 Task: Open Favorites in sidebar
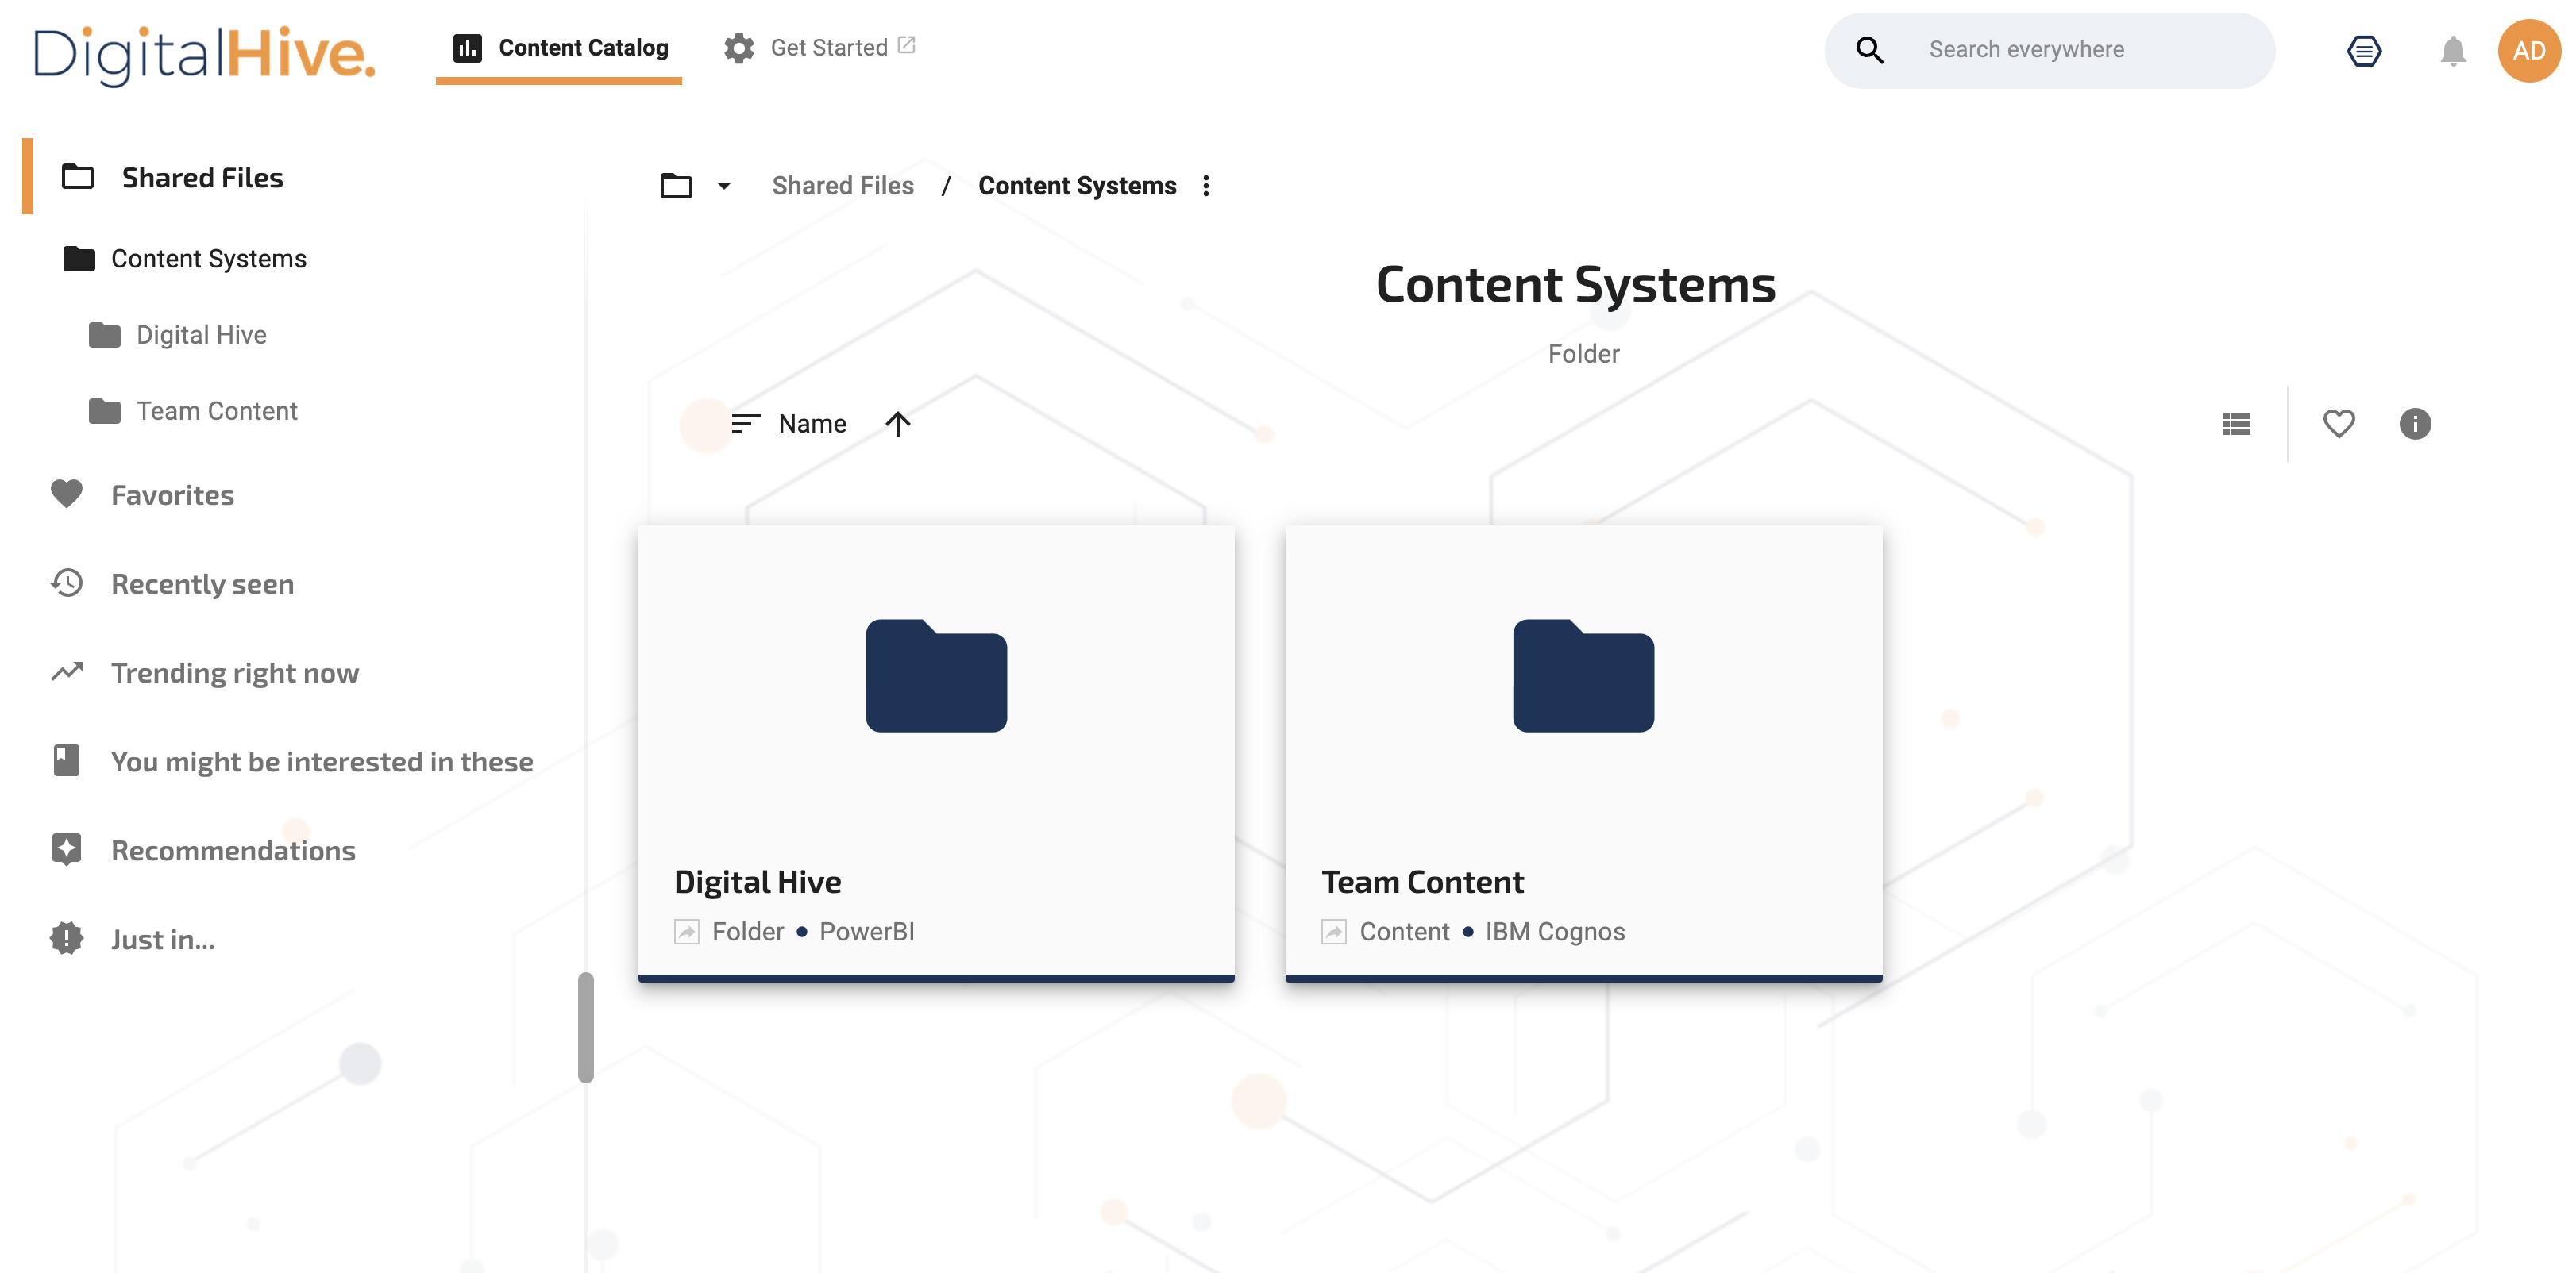(172, 494)
